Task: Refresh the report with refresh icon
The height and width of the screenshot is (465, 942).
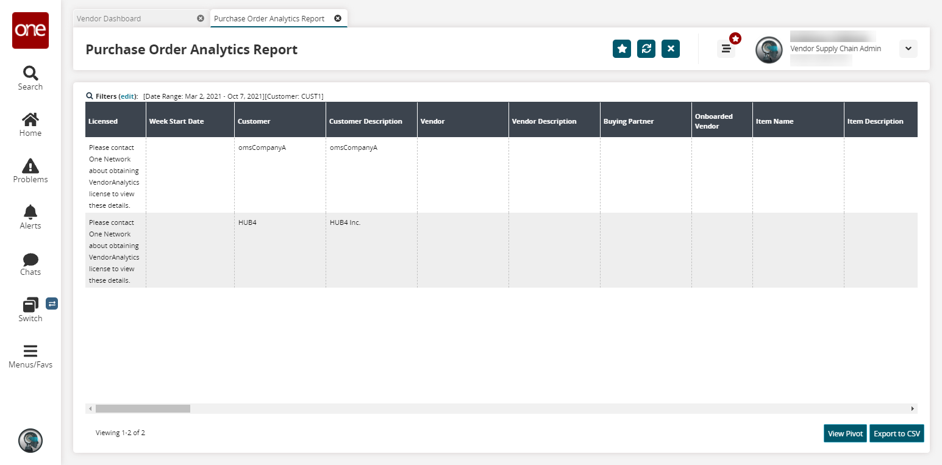Action: point(646,49)
